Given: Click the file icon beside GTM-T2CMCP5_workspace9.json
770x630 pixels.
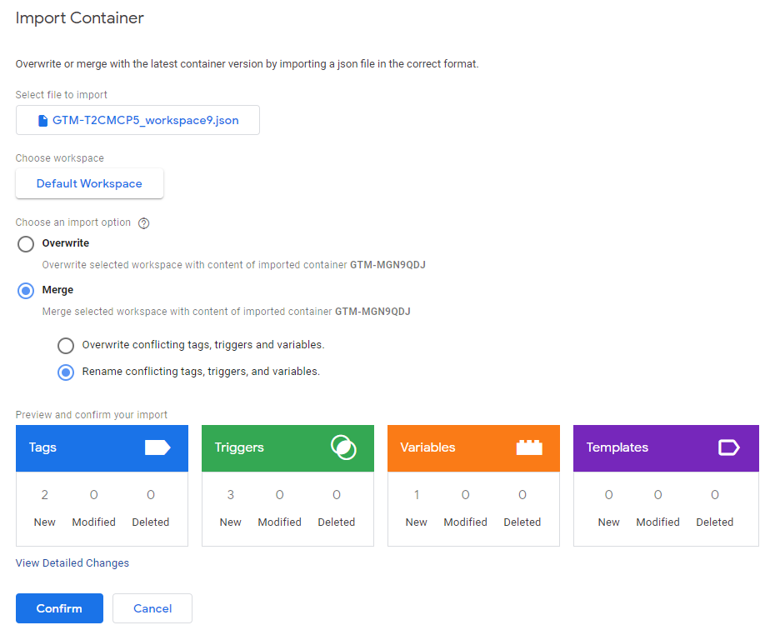Looking at the screenshot, I should [x=43, y=120].
